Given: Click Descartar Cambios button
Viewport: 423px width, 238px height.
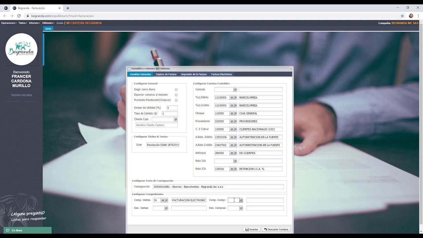Looking at the screenshot, I should click(x=276, y=229).
